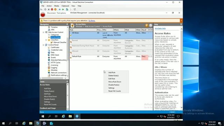Open Events item in tree
This screenshot has width=224, height=126.
click(53, 57)
